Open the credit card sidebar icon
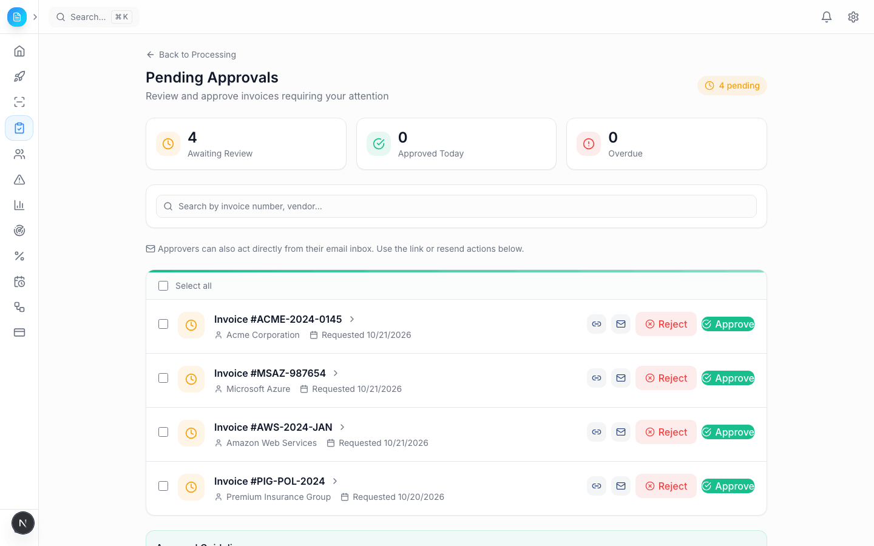The width and height of the screenshot is (874, 546). point(19,332)
